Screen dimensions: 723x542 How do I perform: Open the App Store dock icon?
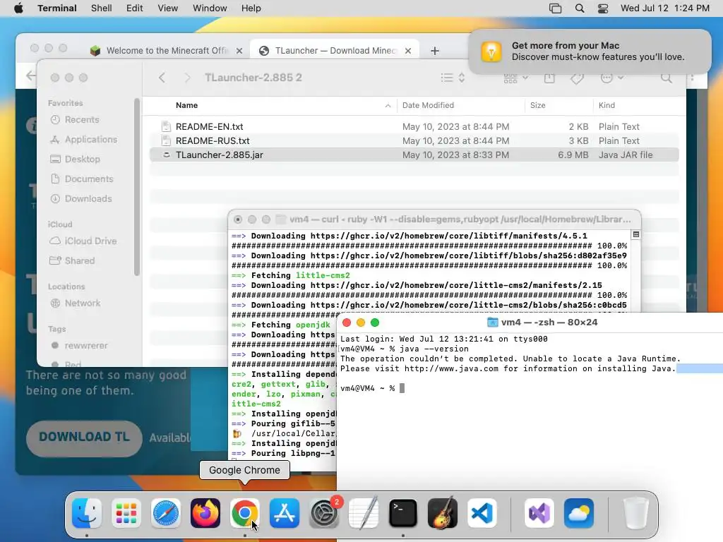click(285, 513)
